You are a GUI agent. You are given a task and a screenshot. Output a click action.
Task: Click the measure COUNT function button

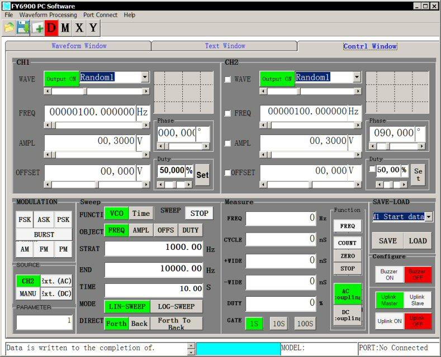click(347, 243)
